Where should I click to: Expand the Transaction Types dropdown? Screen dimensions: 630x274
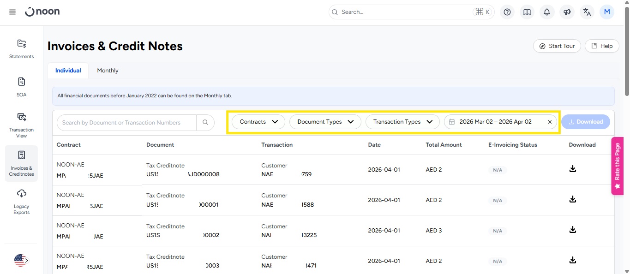[402, 122]
